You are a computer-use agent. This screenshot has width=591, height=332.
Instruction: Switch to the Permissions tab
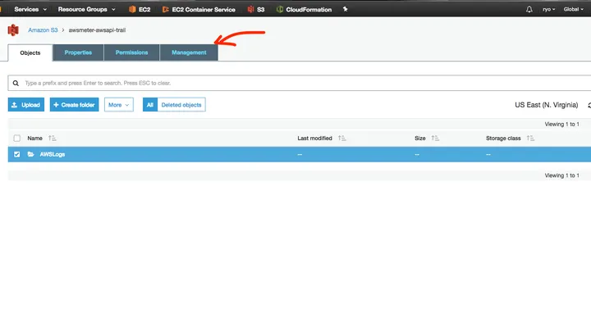(x=131, y=52)
